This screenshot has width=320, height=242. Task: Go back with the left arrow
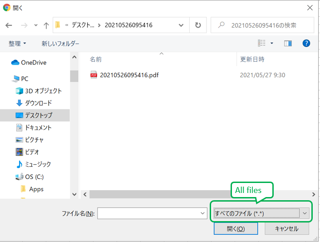pos(9,25)
